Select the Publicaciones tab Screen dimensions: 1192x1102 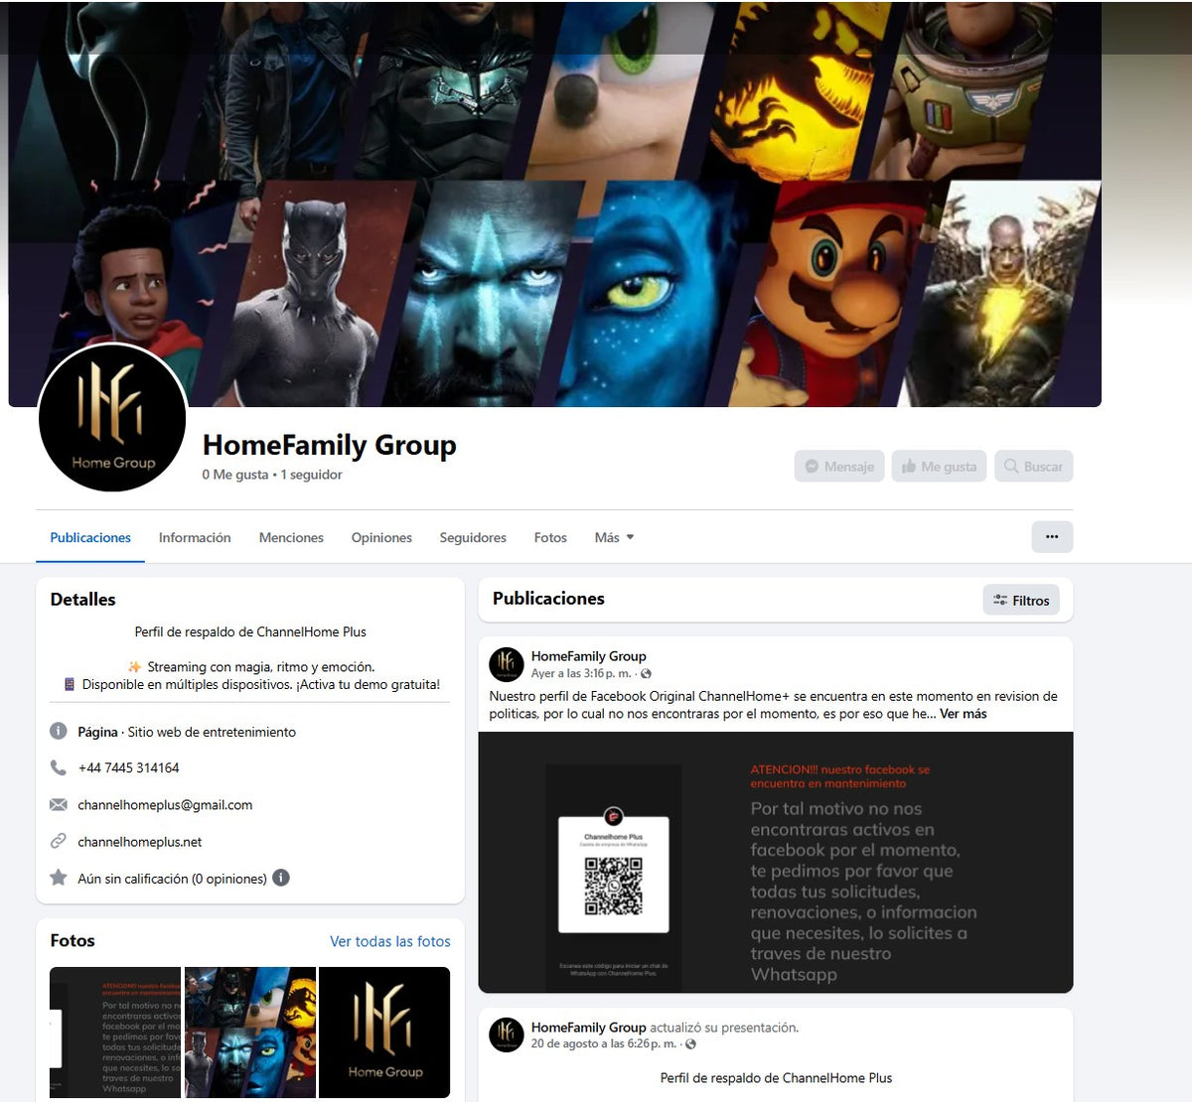pyautogui.click(x=90, y=537)
